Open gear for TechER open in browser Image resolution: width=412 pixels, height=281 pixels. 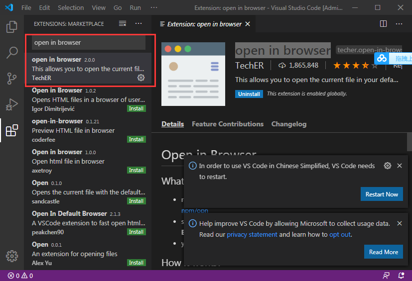pyautogui.click(x=141, y=78)
